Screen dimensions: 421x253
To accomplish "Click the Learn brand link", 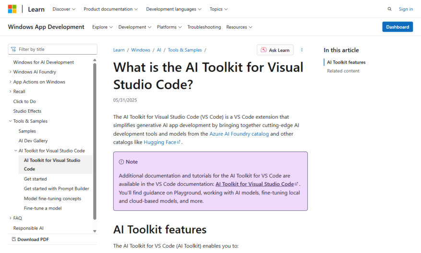I will coord(36,9).
